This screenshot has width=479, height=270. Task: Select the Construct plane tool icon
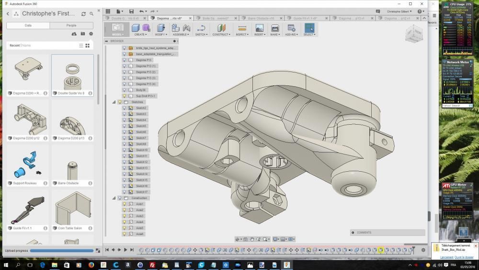(221, 28)
